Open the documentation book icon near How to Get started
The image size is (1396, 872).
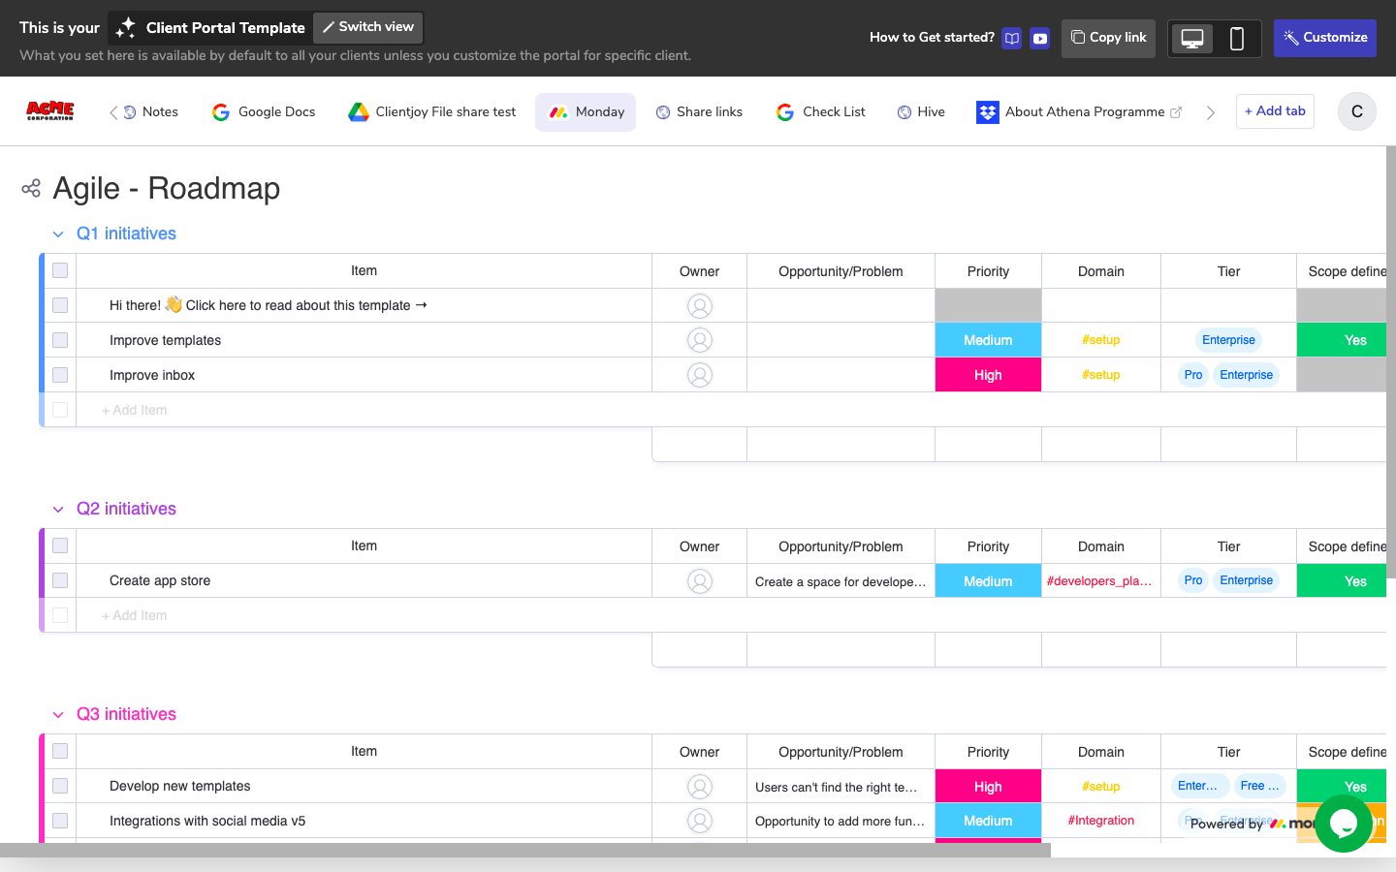click(x=1011, y=37)
